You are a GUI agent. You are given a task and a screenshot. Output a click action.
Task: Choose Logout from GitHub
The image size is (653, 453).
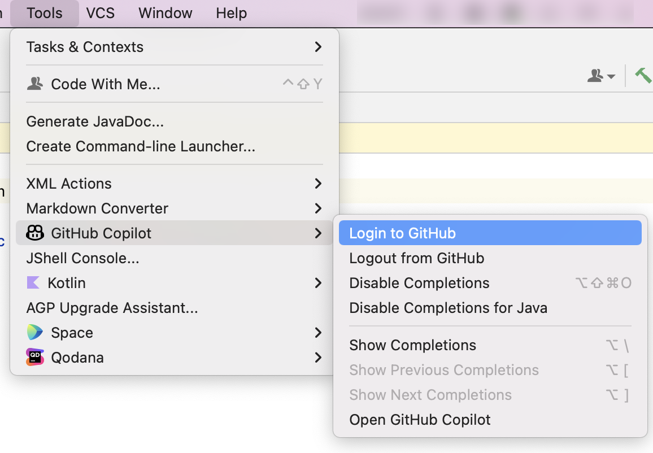(x=416, y=258)
